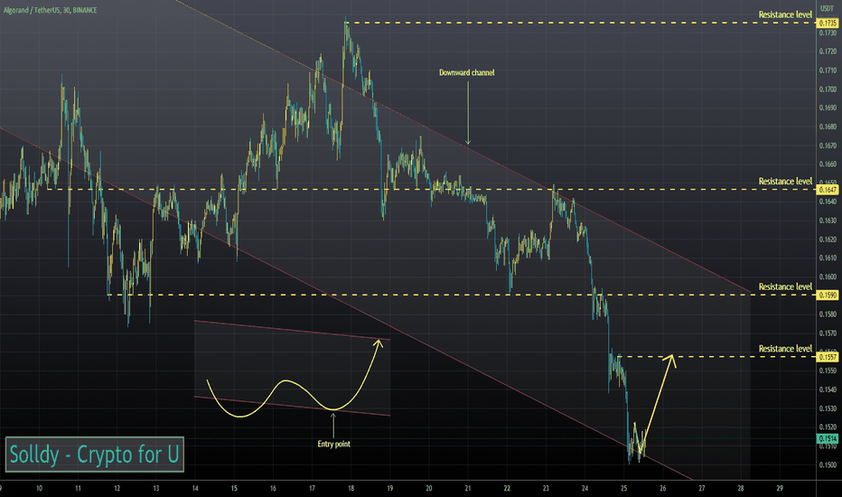Click date 10 on time axis
The image size is (842, 497).
pyautogui.click(x=39, y=488)
